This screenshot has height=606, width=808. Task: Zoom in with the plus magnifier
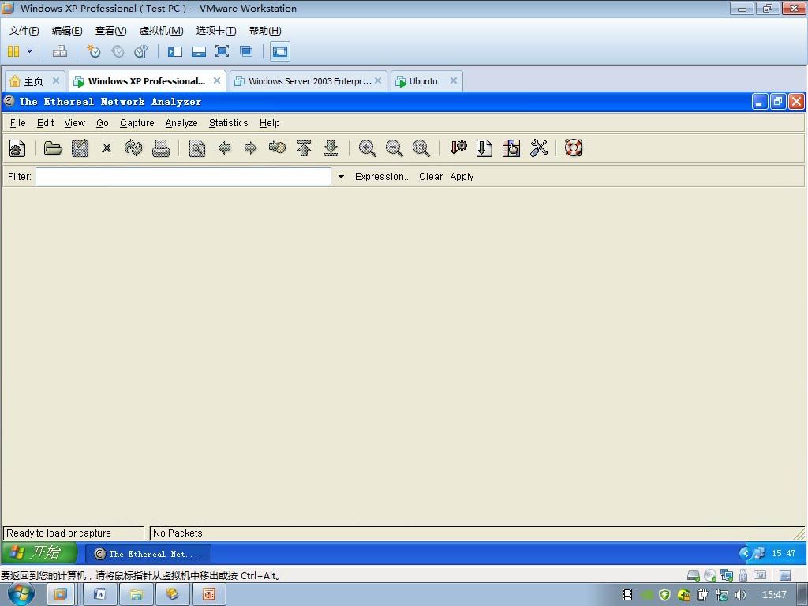coord(368,148)
